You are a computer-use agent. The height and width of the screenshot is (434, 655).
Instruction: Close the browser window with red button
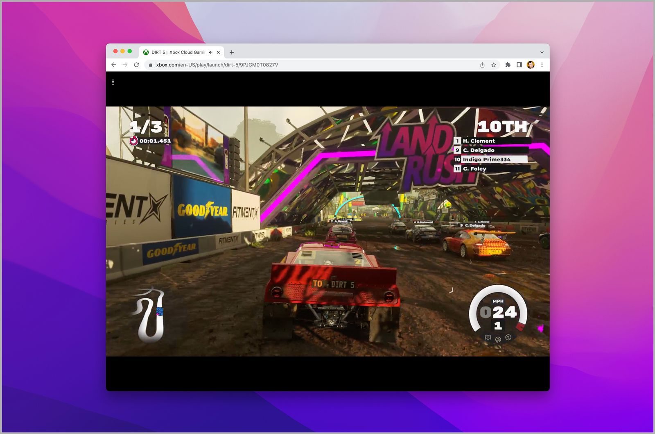pyautogui.click(x=115, y=51)
